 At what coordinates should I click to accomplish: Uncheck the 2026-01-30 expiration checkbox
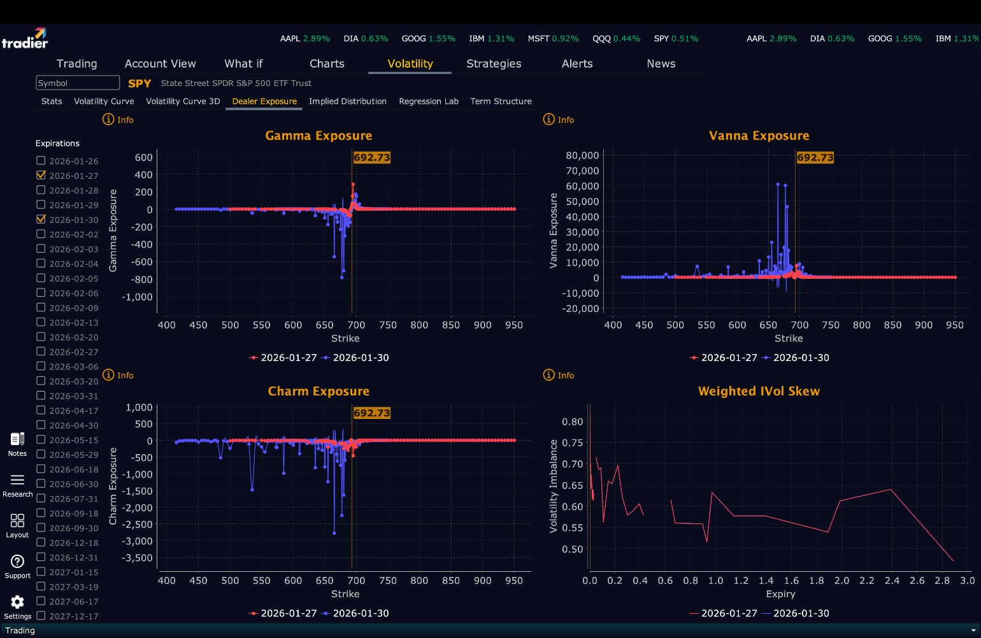pos(41,219)
